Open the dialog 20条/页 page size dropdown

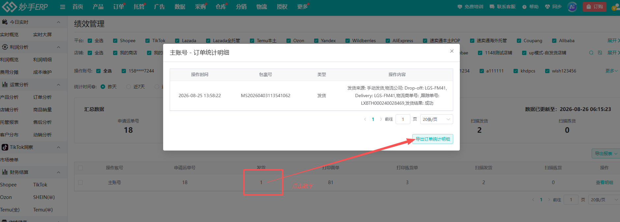click(x=436, y=119)
